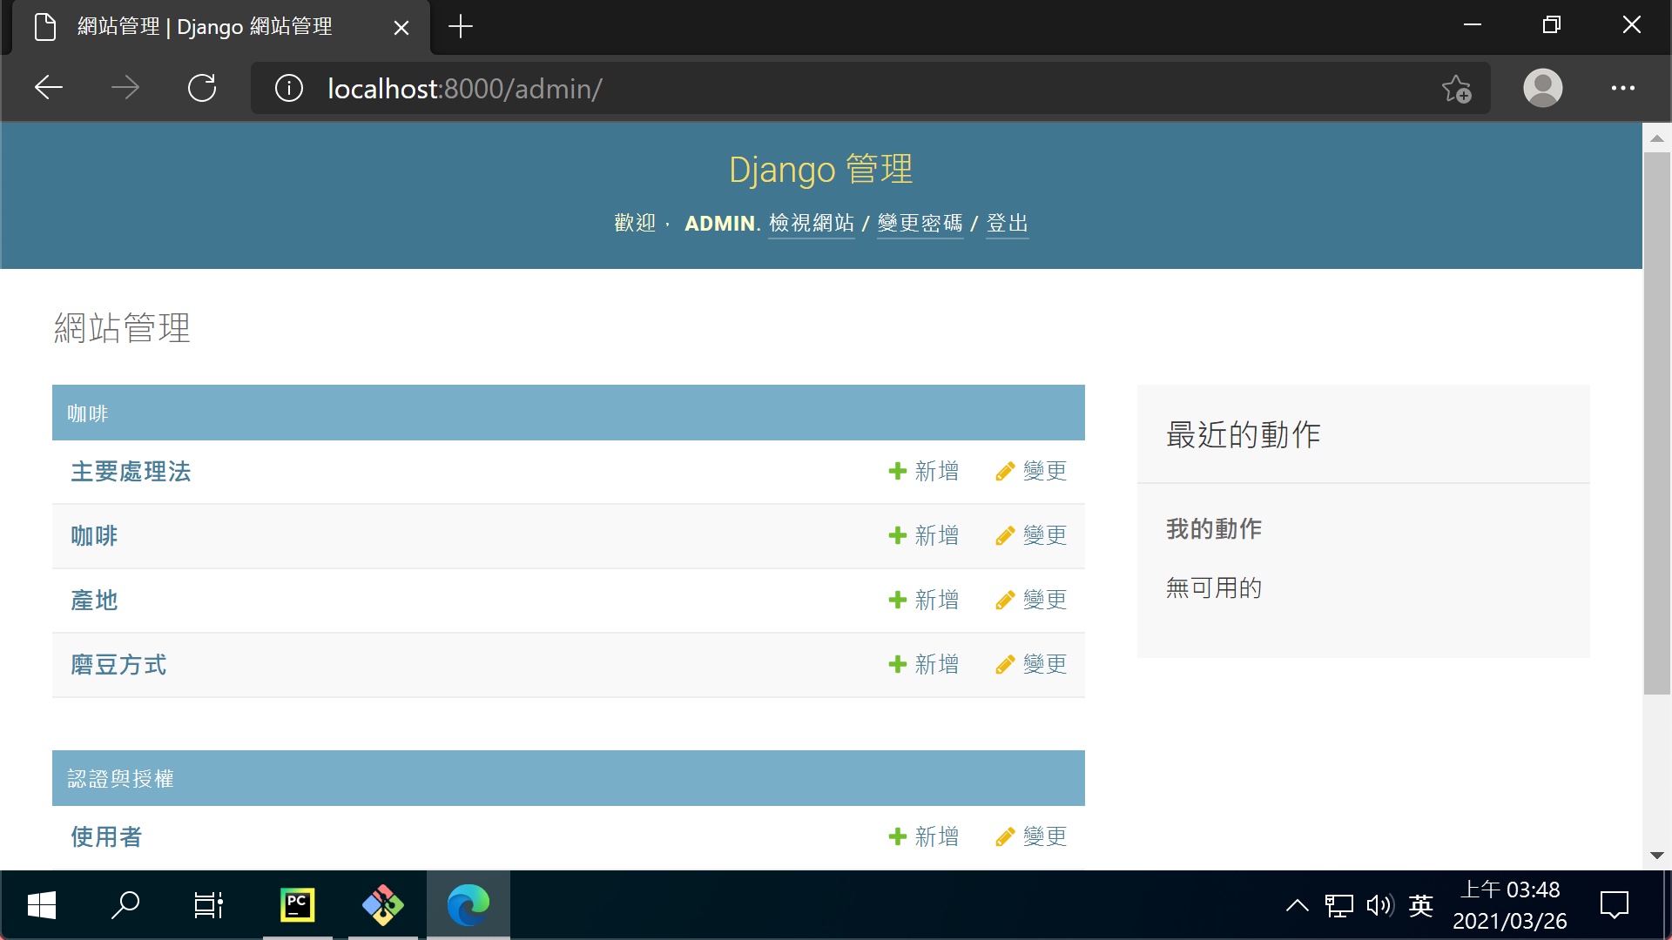Click 新增 for 產地
This screenshot has height=940, width=1672.
coord(924,601)
